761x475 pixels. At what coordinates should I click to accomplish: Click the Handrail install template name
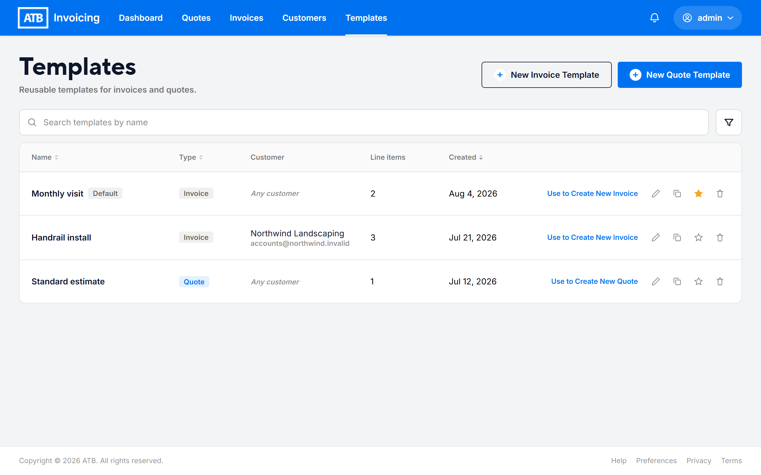61,237
